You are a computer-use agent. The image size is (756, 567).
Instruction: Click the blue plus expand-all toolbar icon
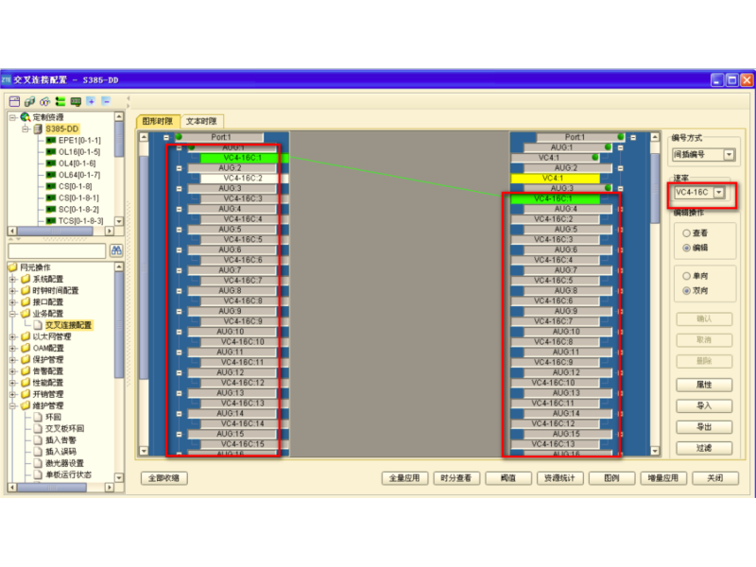pos(91,100)
